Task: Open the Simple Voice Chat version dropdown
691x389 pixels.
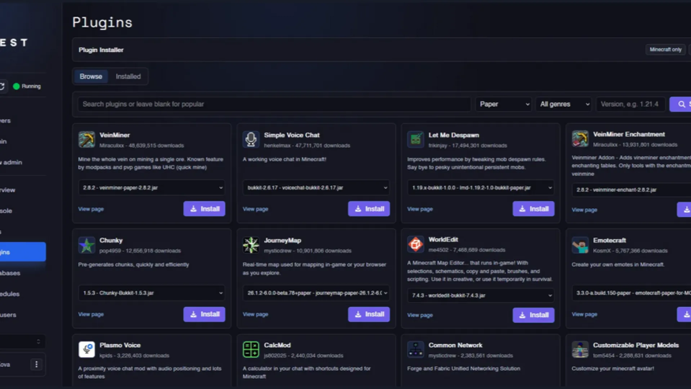Action: tap(316, 188)
